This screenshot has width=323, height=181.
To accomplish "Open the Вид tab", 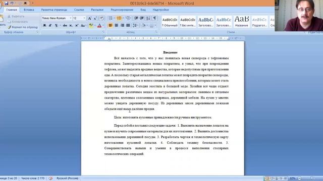I will (143, 10).
